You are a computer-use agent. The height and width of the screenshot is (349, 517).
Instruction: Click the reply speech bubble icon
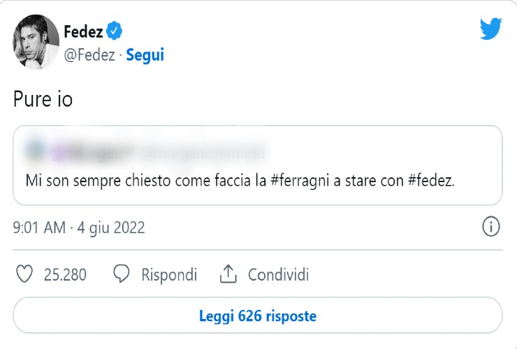tap(122, 275)
